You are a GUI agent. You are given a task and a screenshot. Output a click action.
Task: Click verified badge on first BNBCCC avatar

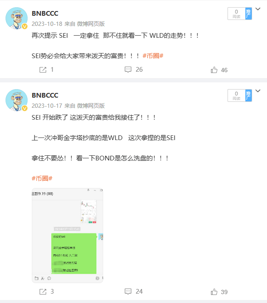coord(25,26)
